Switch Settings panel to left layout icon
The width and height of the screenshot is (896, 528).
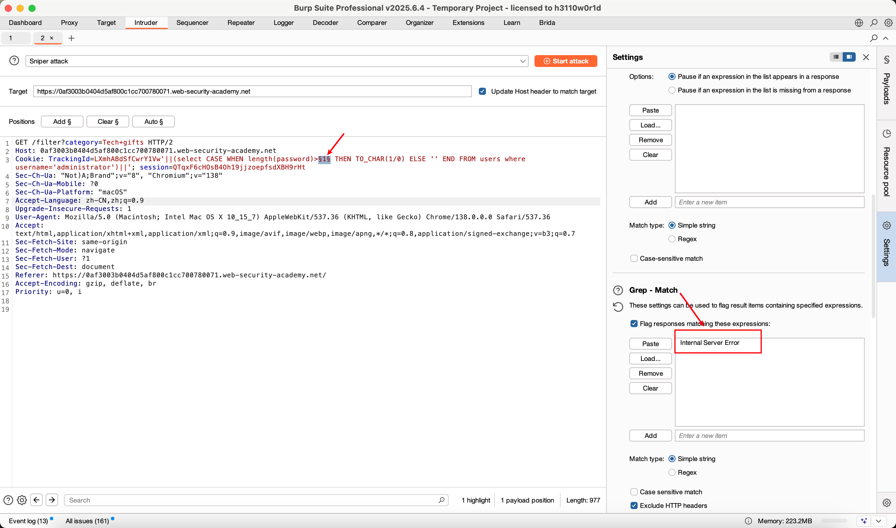click(x=836, y=57)
